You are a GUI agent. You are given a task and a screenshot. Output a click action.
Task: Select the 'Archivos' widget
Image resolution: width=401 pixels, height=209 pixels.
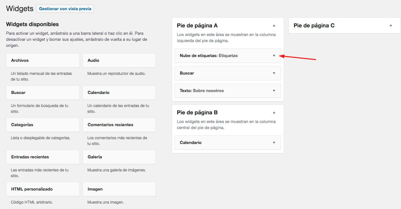coord(43,60)
